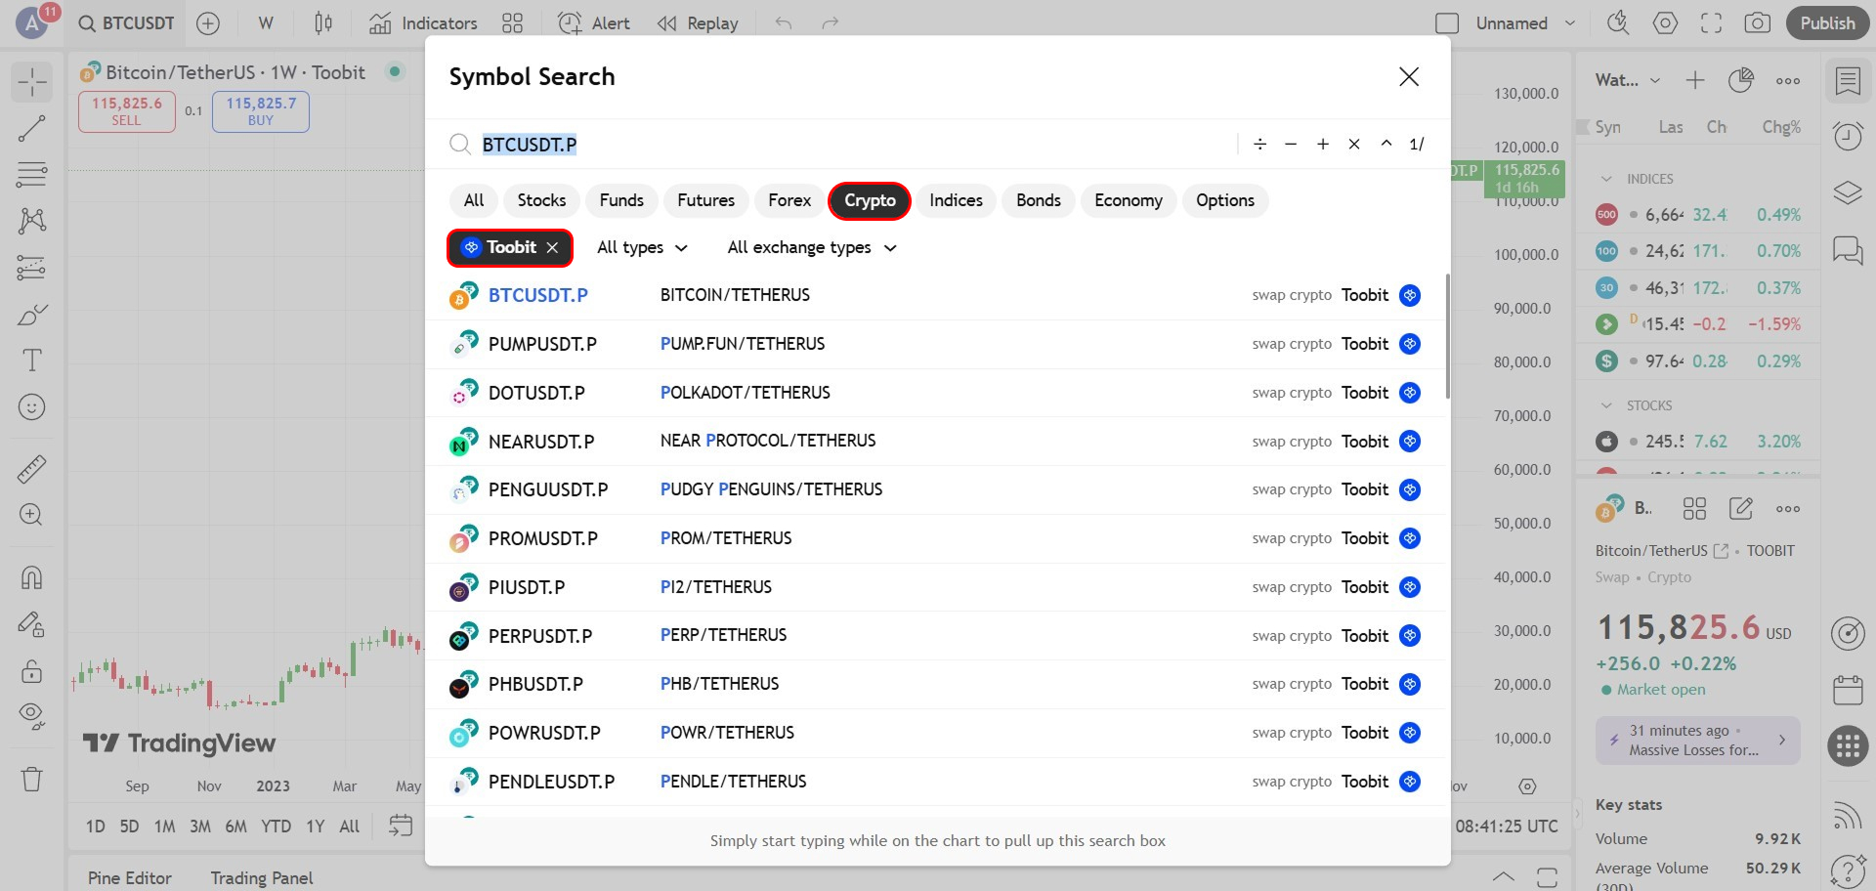Choose PENDLEUSDT.P from search results
Screen dimensions: 1876x891
point(936,782)
